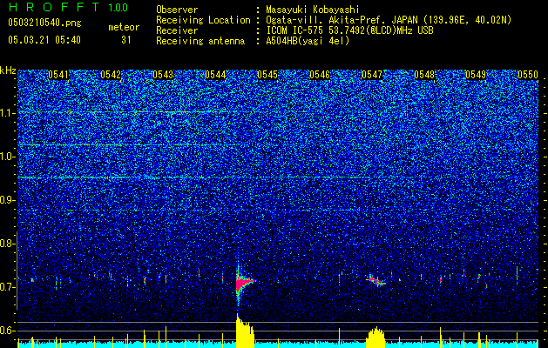Viewport: 548px width, 348px height.
Task: Click the 0548 time marker
Action: pyautogui.click(x=424, y=75)
